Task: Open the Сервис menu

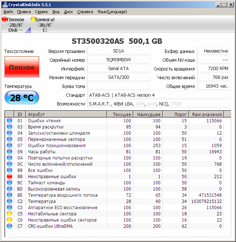Action: coord(42,12)
